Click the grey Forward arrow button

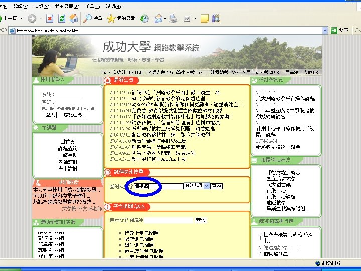32,19
